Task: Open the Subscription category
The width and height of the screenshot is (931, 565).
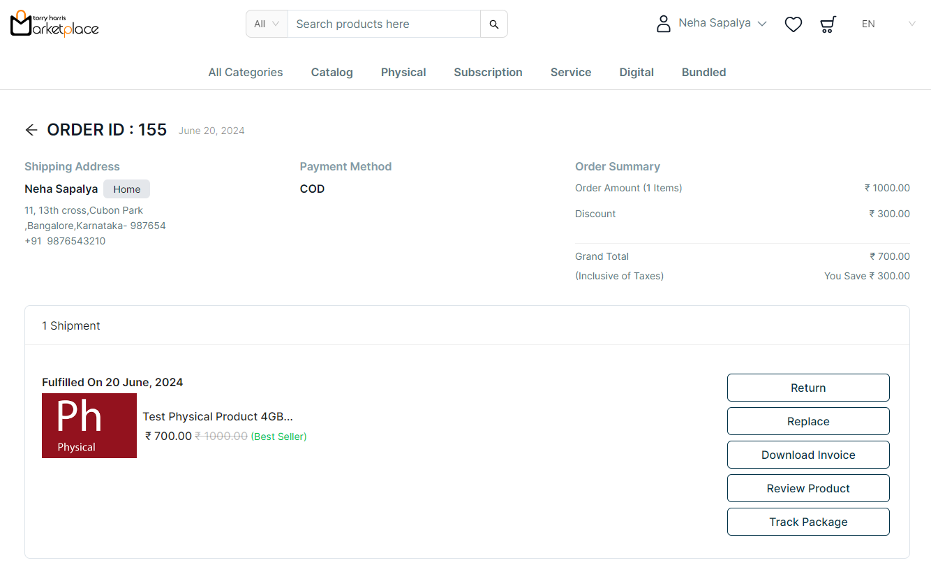Action: pos(488,72)
